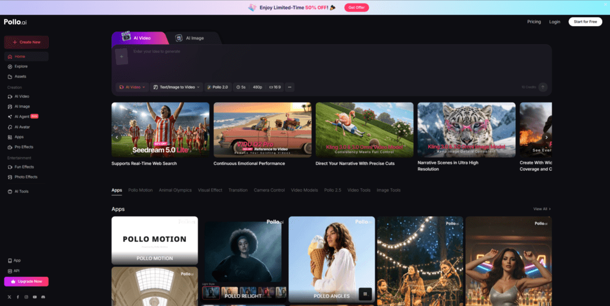Select the 16:9 aspect ratio option

tap(275, 87)
